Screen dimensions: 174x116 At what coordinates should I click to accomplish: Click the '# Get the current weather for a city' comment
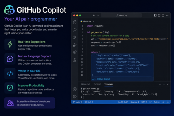click(110, 36)
